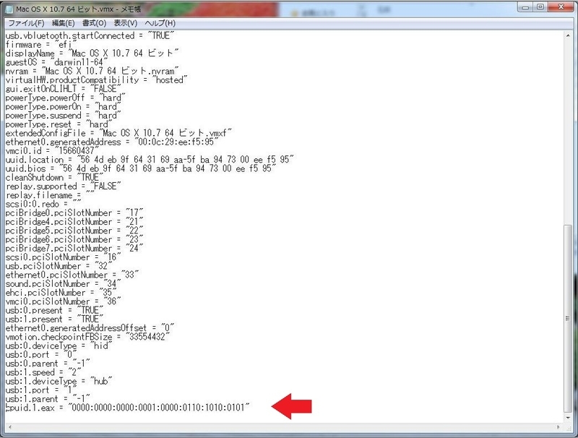
Task: Click the pciBridge0.pciSlotNumber line
Action: pyautogui.click(x=74, y=212)
